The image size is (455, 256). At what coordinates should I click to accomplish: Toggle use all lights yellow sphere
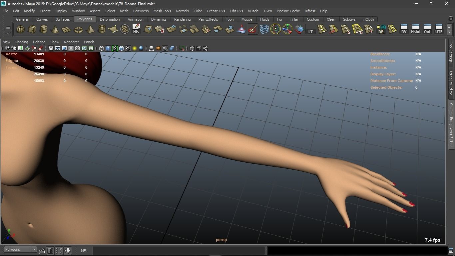pyautogui.click(x=135, y=48)
